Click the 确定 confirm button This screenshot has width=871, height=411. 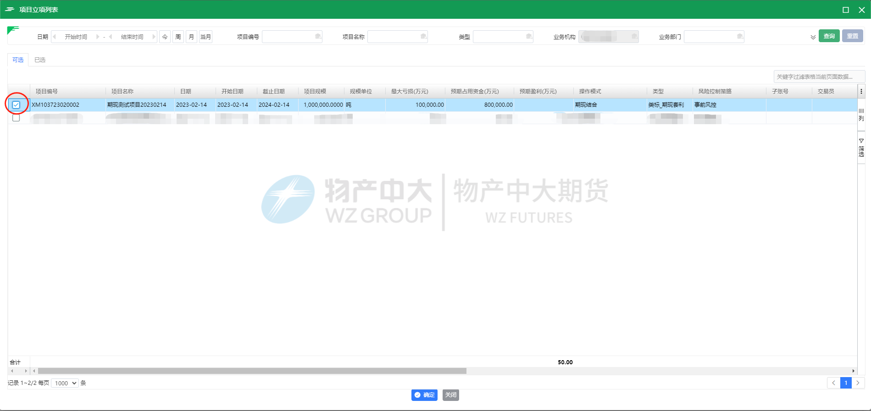click(x=424, y=395)
